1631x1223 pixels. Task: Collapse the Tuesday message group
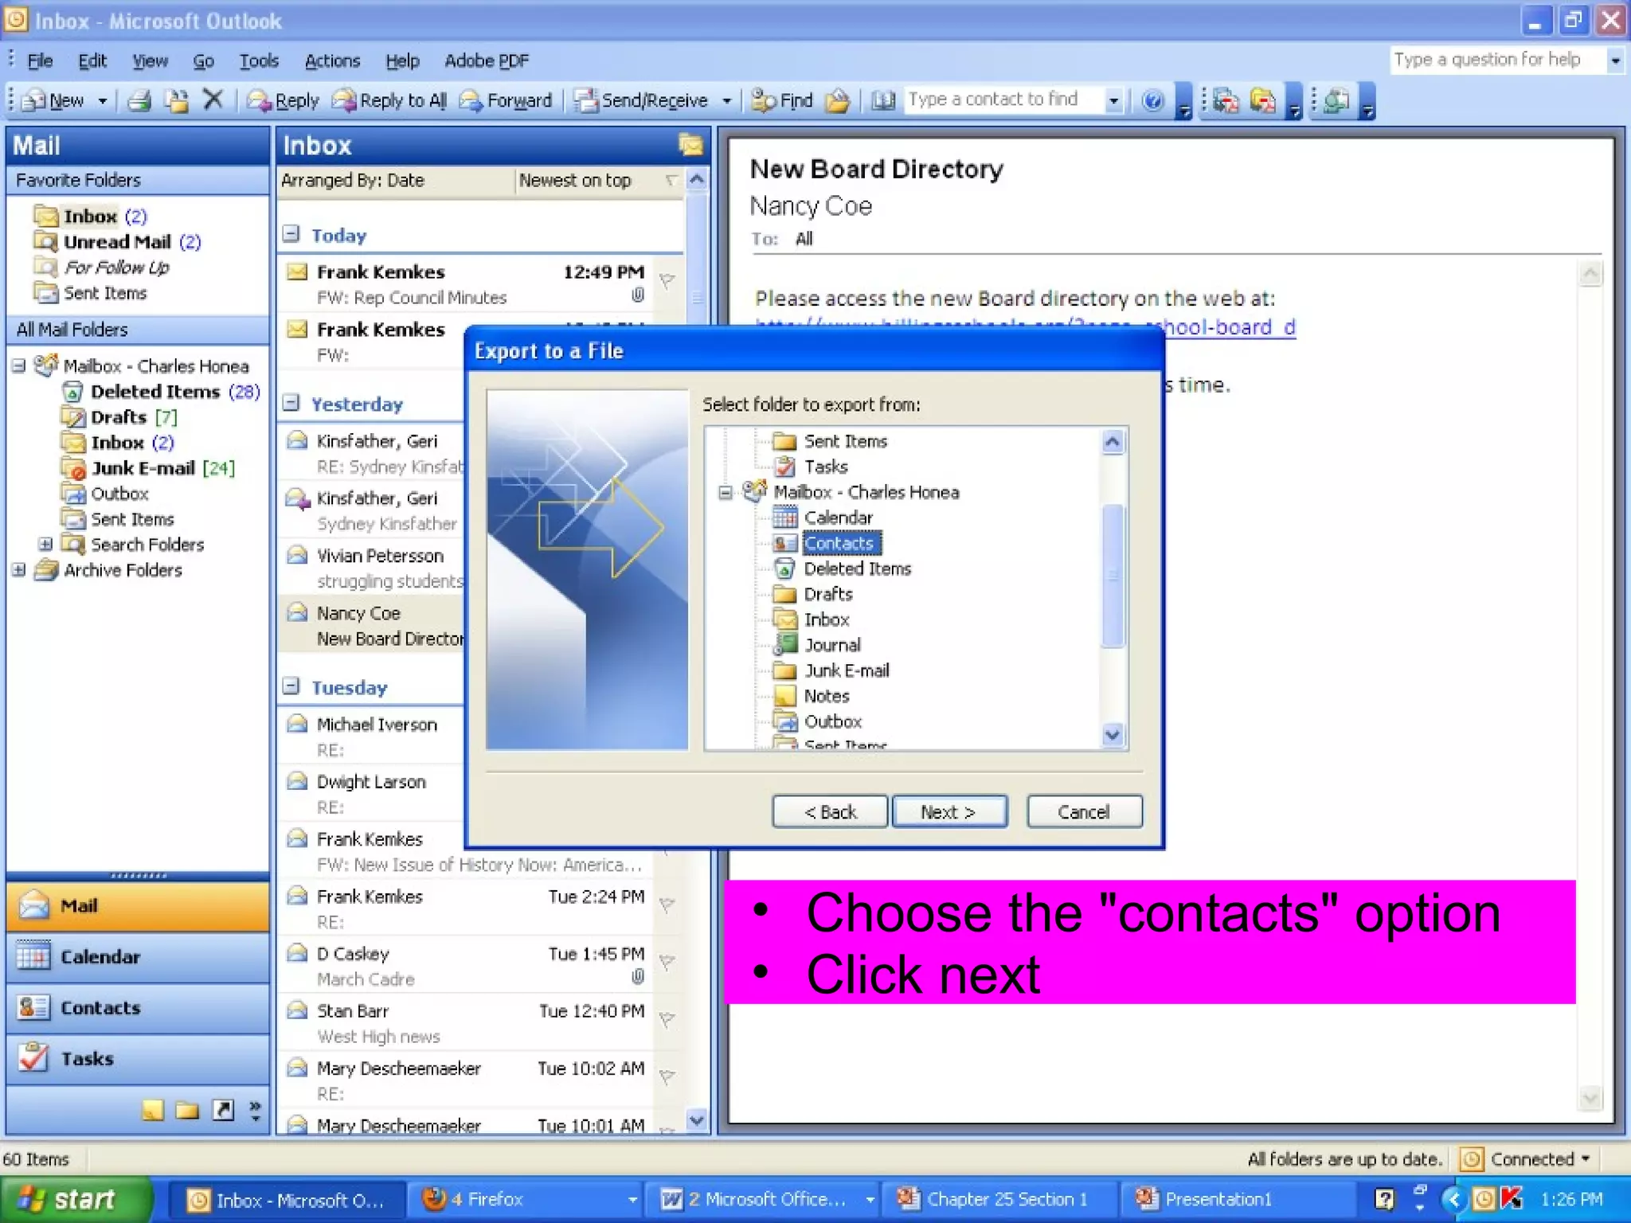click(291, 686)
